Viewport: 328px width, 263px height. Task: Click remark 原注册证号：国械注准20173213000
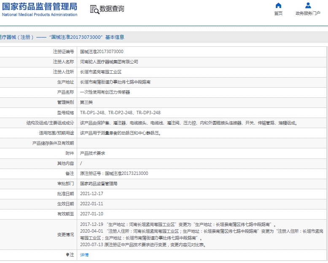[114, 174]
